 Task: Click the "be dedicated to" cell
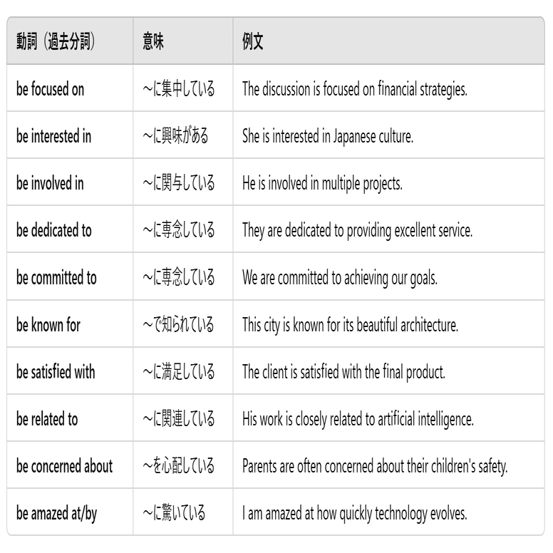53,230
